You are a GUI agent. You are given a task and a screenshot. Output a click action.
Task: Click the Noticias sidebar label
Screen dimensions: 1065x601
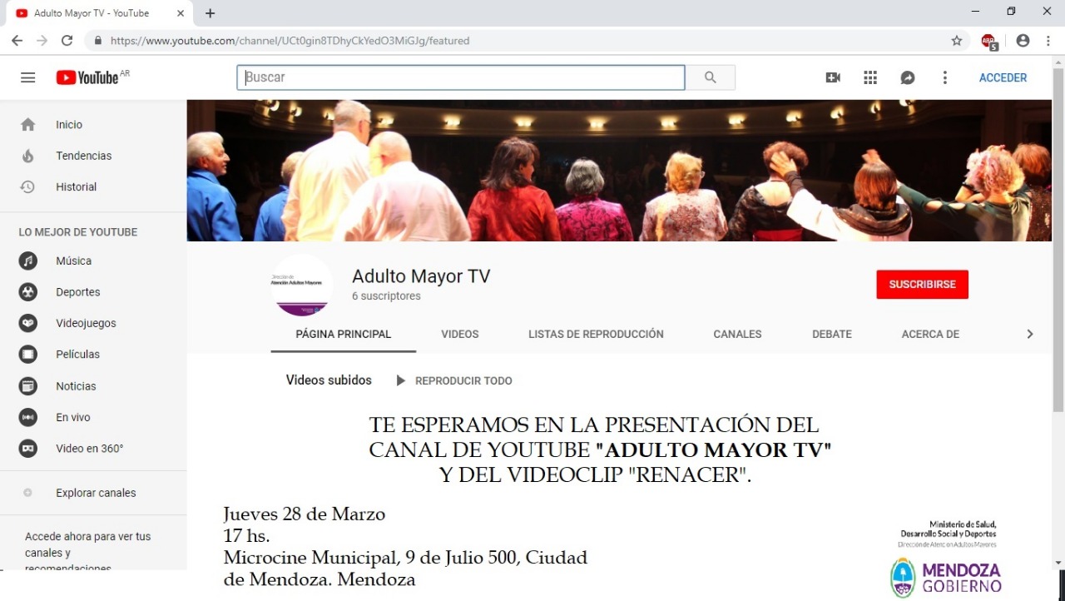76,386
